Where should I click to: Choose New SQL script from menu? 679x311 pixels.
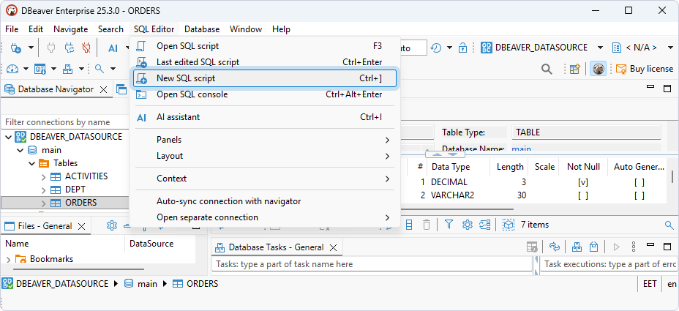(265, 78)
